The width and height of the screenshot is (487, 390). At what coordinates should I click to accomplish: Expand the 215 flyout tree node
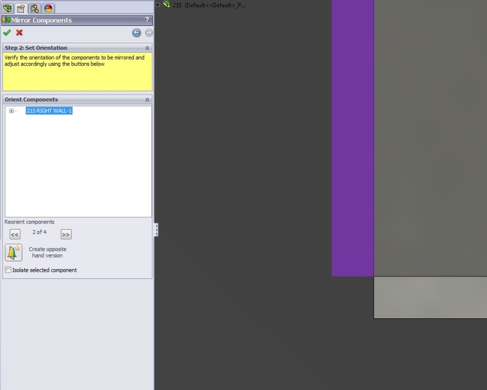coord(158,5)
